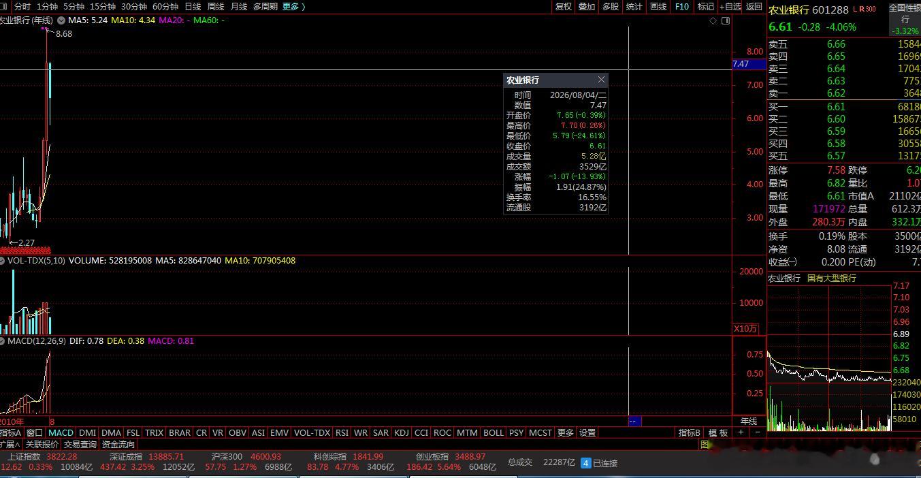Open the 指标A indicator menu
The width and height of the screenshot is (921, 478).
tap(12, 432)
